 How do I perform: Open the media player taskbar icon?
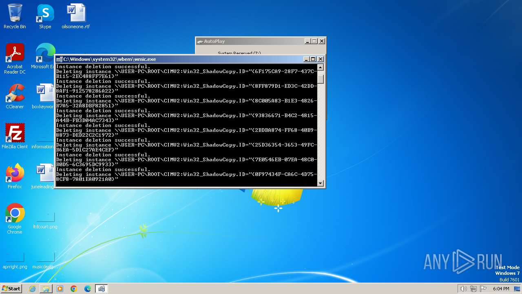coord(60,289)
